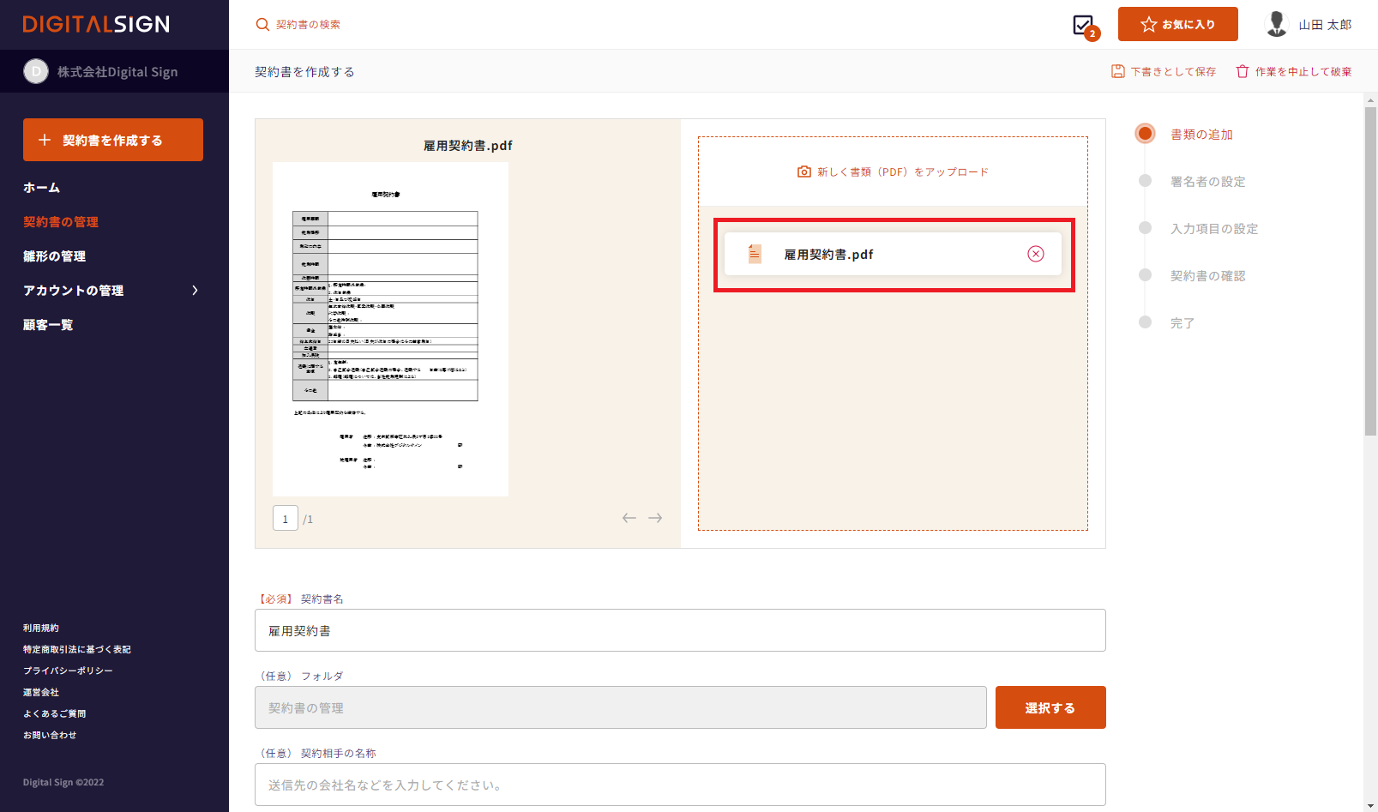Click the search magnifier icon
1378x812 pixels.
tap(262, 25)
